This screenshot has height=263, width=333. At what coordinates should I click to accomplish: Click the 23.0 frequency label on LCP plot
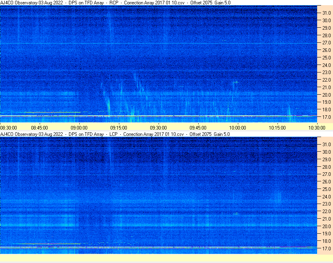(x=327, y=204)
